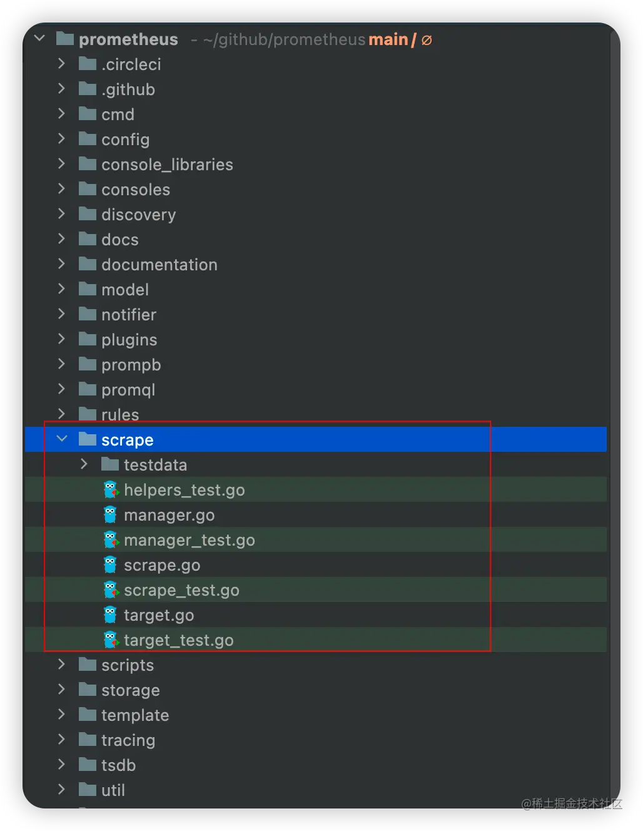Click the Go file icon next to target.go
Viewport: 643px width, 831px height.
(x=110, y=615)
